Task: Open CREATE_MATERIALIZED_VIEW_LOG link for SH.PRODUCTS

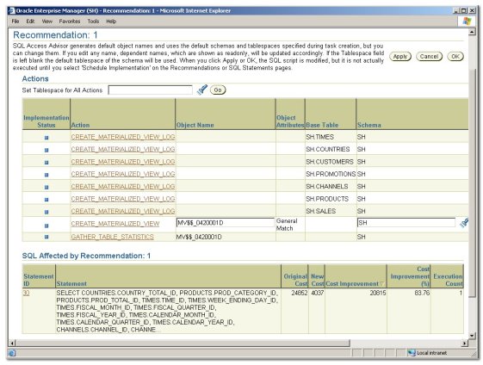Action: 123,199
